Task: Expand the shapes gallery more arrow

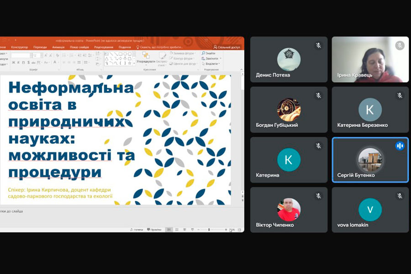Action: (x=134, y=63)
